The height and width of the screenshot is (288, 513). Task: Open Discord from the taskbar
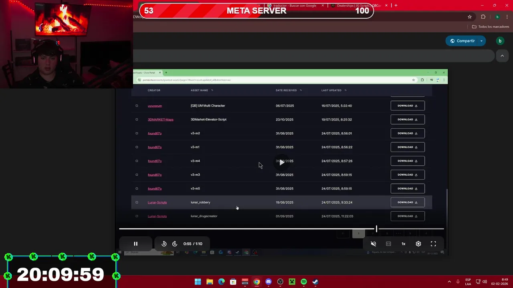269,282
